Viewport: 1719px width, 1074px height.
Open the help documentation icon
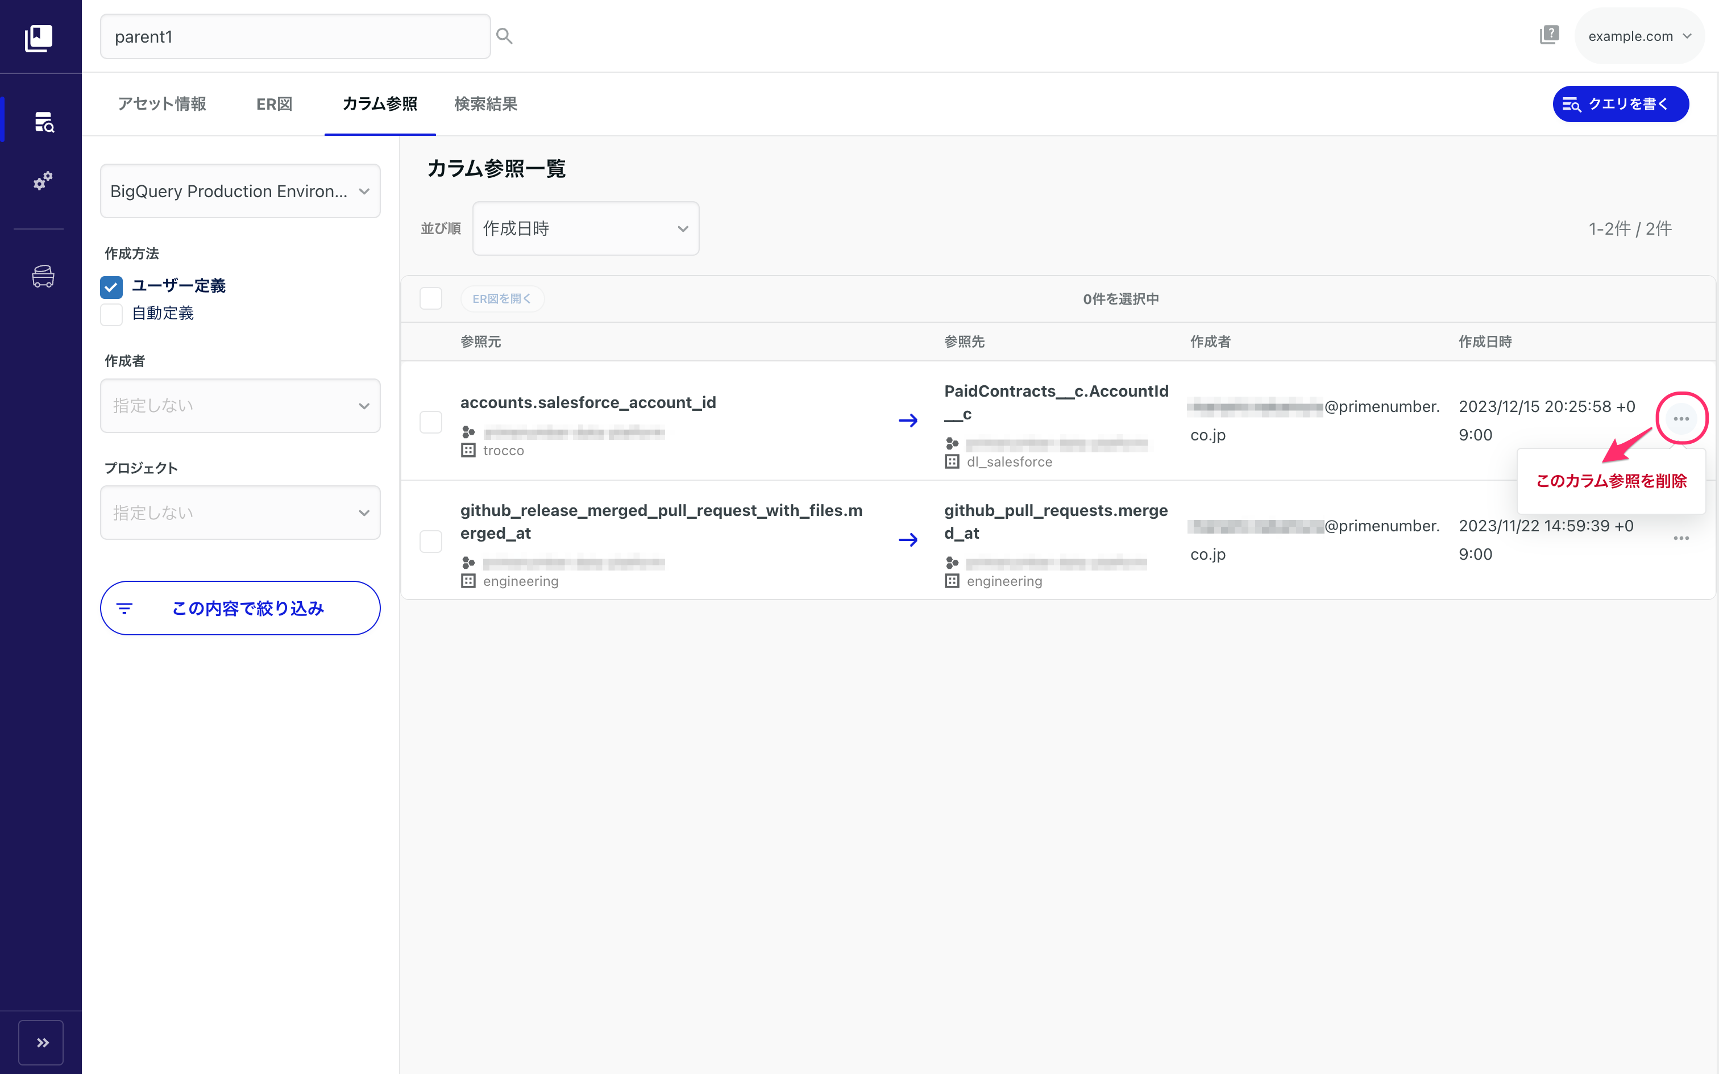coord(1548,35)
